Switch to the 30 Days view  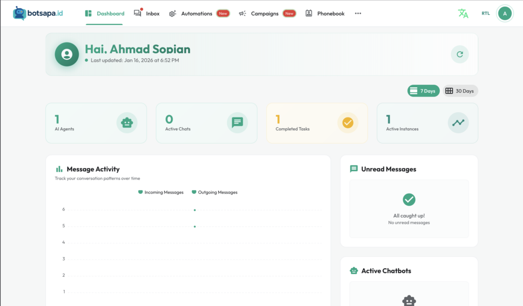[460, 91]
